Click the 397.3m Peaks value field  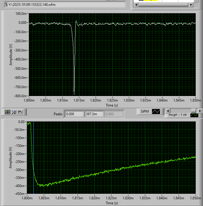pos(94,114)
